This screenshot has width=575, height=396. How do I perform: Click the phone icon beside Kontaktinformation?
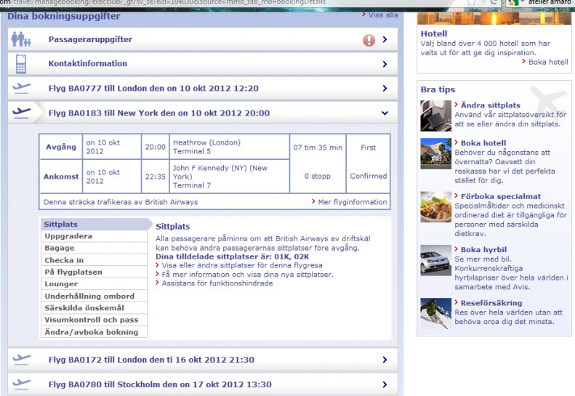[21, 64]
